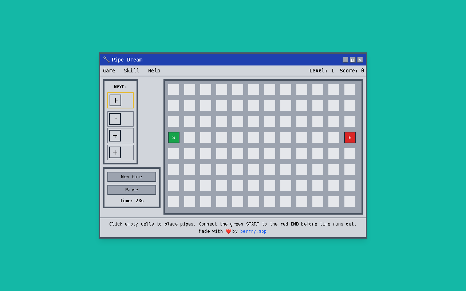Open the Skill menu
Viewport: 466px width, 291px height.
pyautogui.click(x=131, y=71)
